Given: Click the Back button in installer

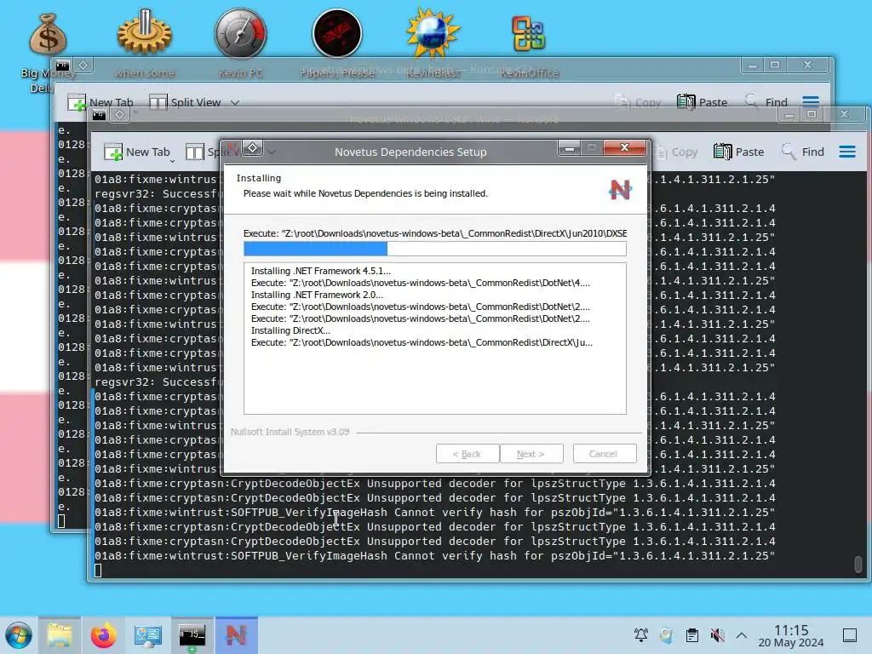Looking at the screenshot, I should [468, 454].
